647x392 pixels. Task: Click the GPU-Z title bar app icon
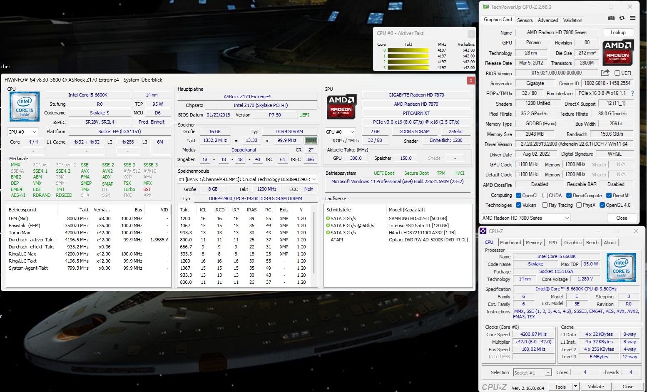485,7
